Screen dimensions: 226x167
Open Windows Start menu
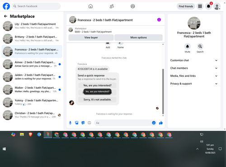4,149
